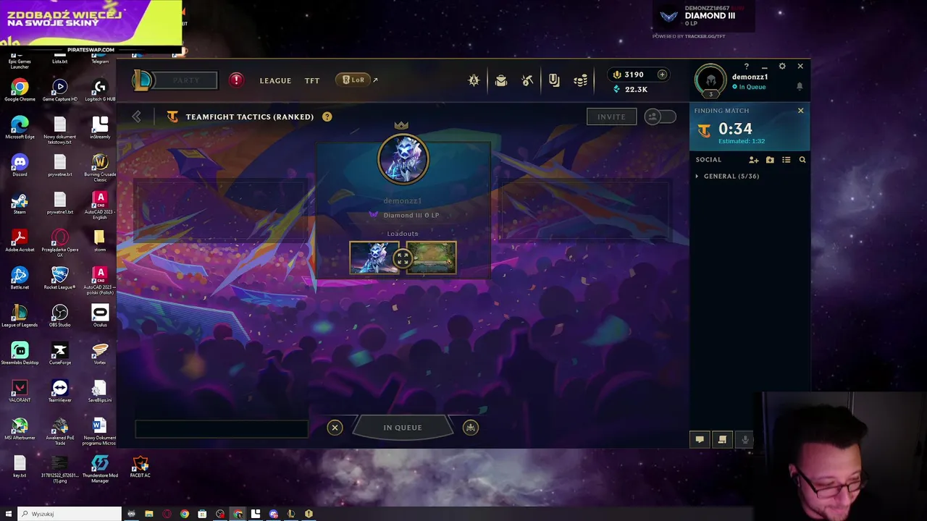Click the PARTY button
Image resolution: width=927 pixels, height=521 pixels.
186,80
